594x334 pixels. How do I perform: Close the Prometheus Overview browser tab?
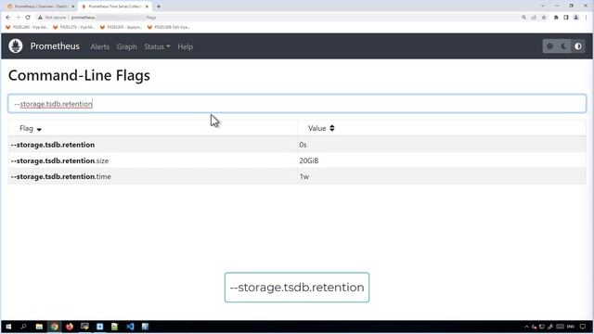72,6
